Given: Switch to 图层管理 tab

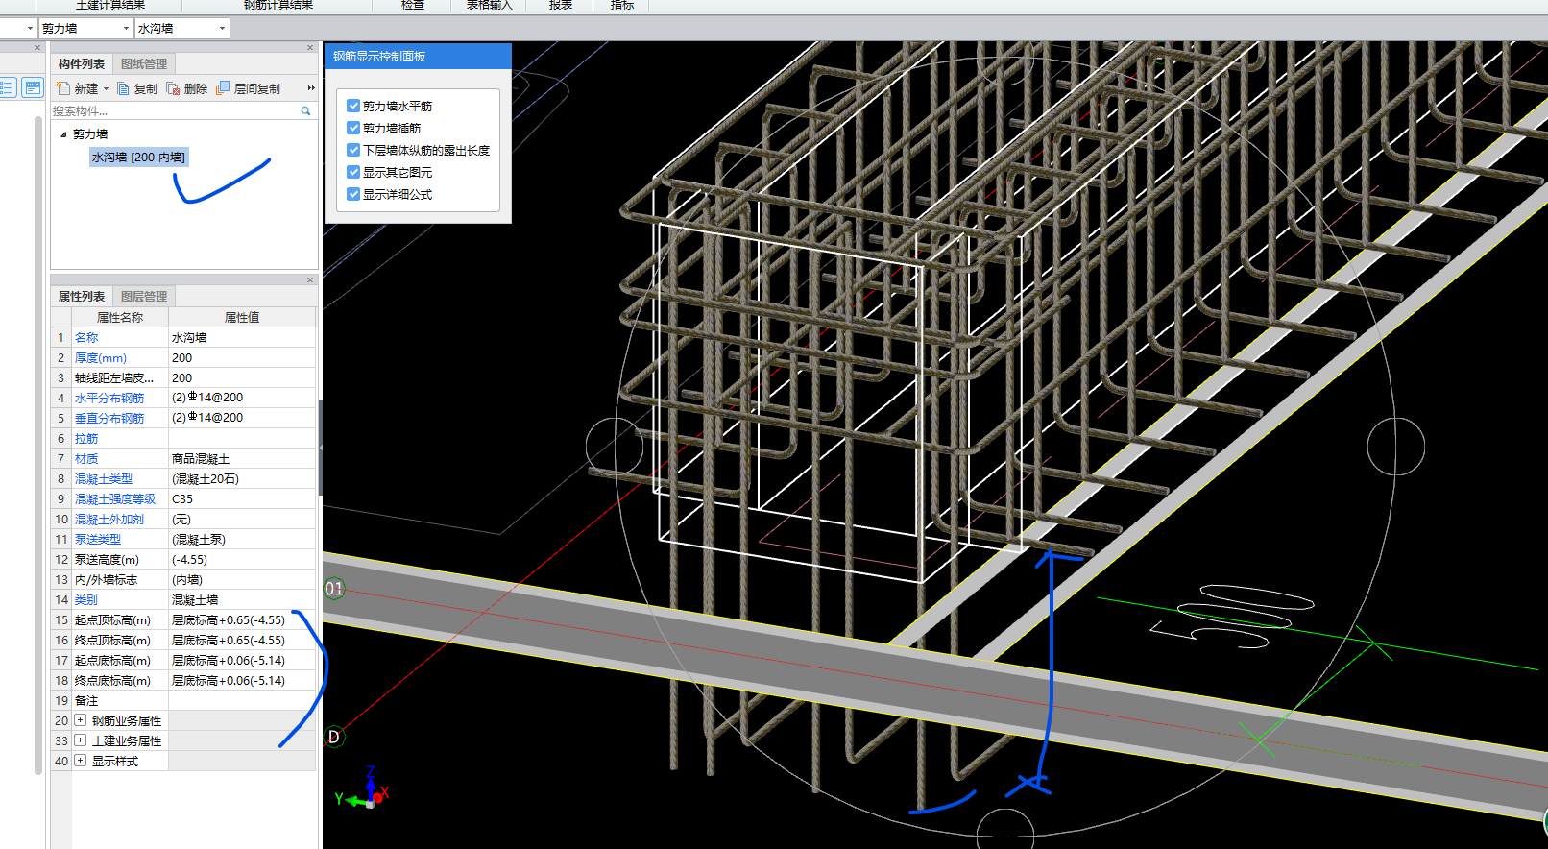Looking at the screenshot, I should (144, 297).
